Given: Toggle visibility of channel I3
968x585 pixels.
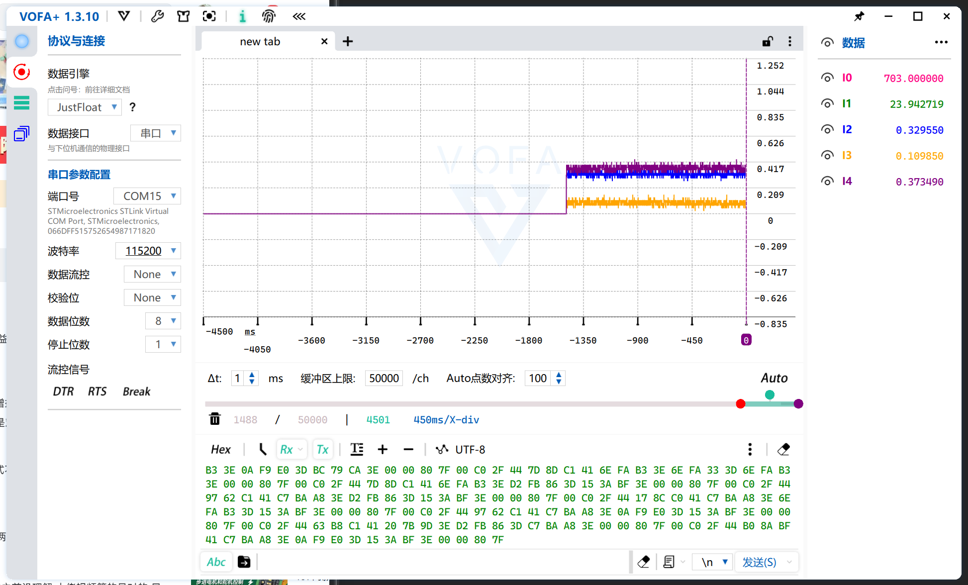Looking at the screenshot, I should (827, 155).
